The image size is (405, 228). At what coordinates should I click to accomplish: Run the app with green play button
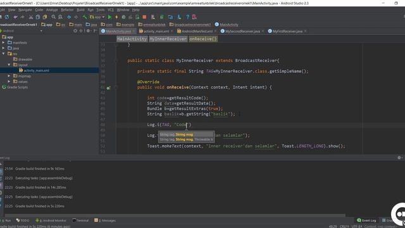tap(109, 17)
